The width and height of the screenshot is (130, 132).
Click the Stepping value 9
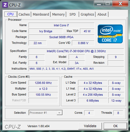tap(116, 57)
